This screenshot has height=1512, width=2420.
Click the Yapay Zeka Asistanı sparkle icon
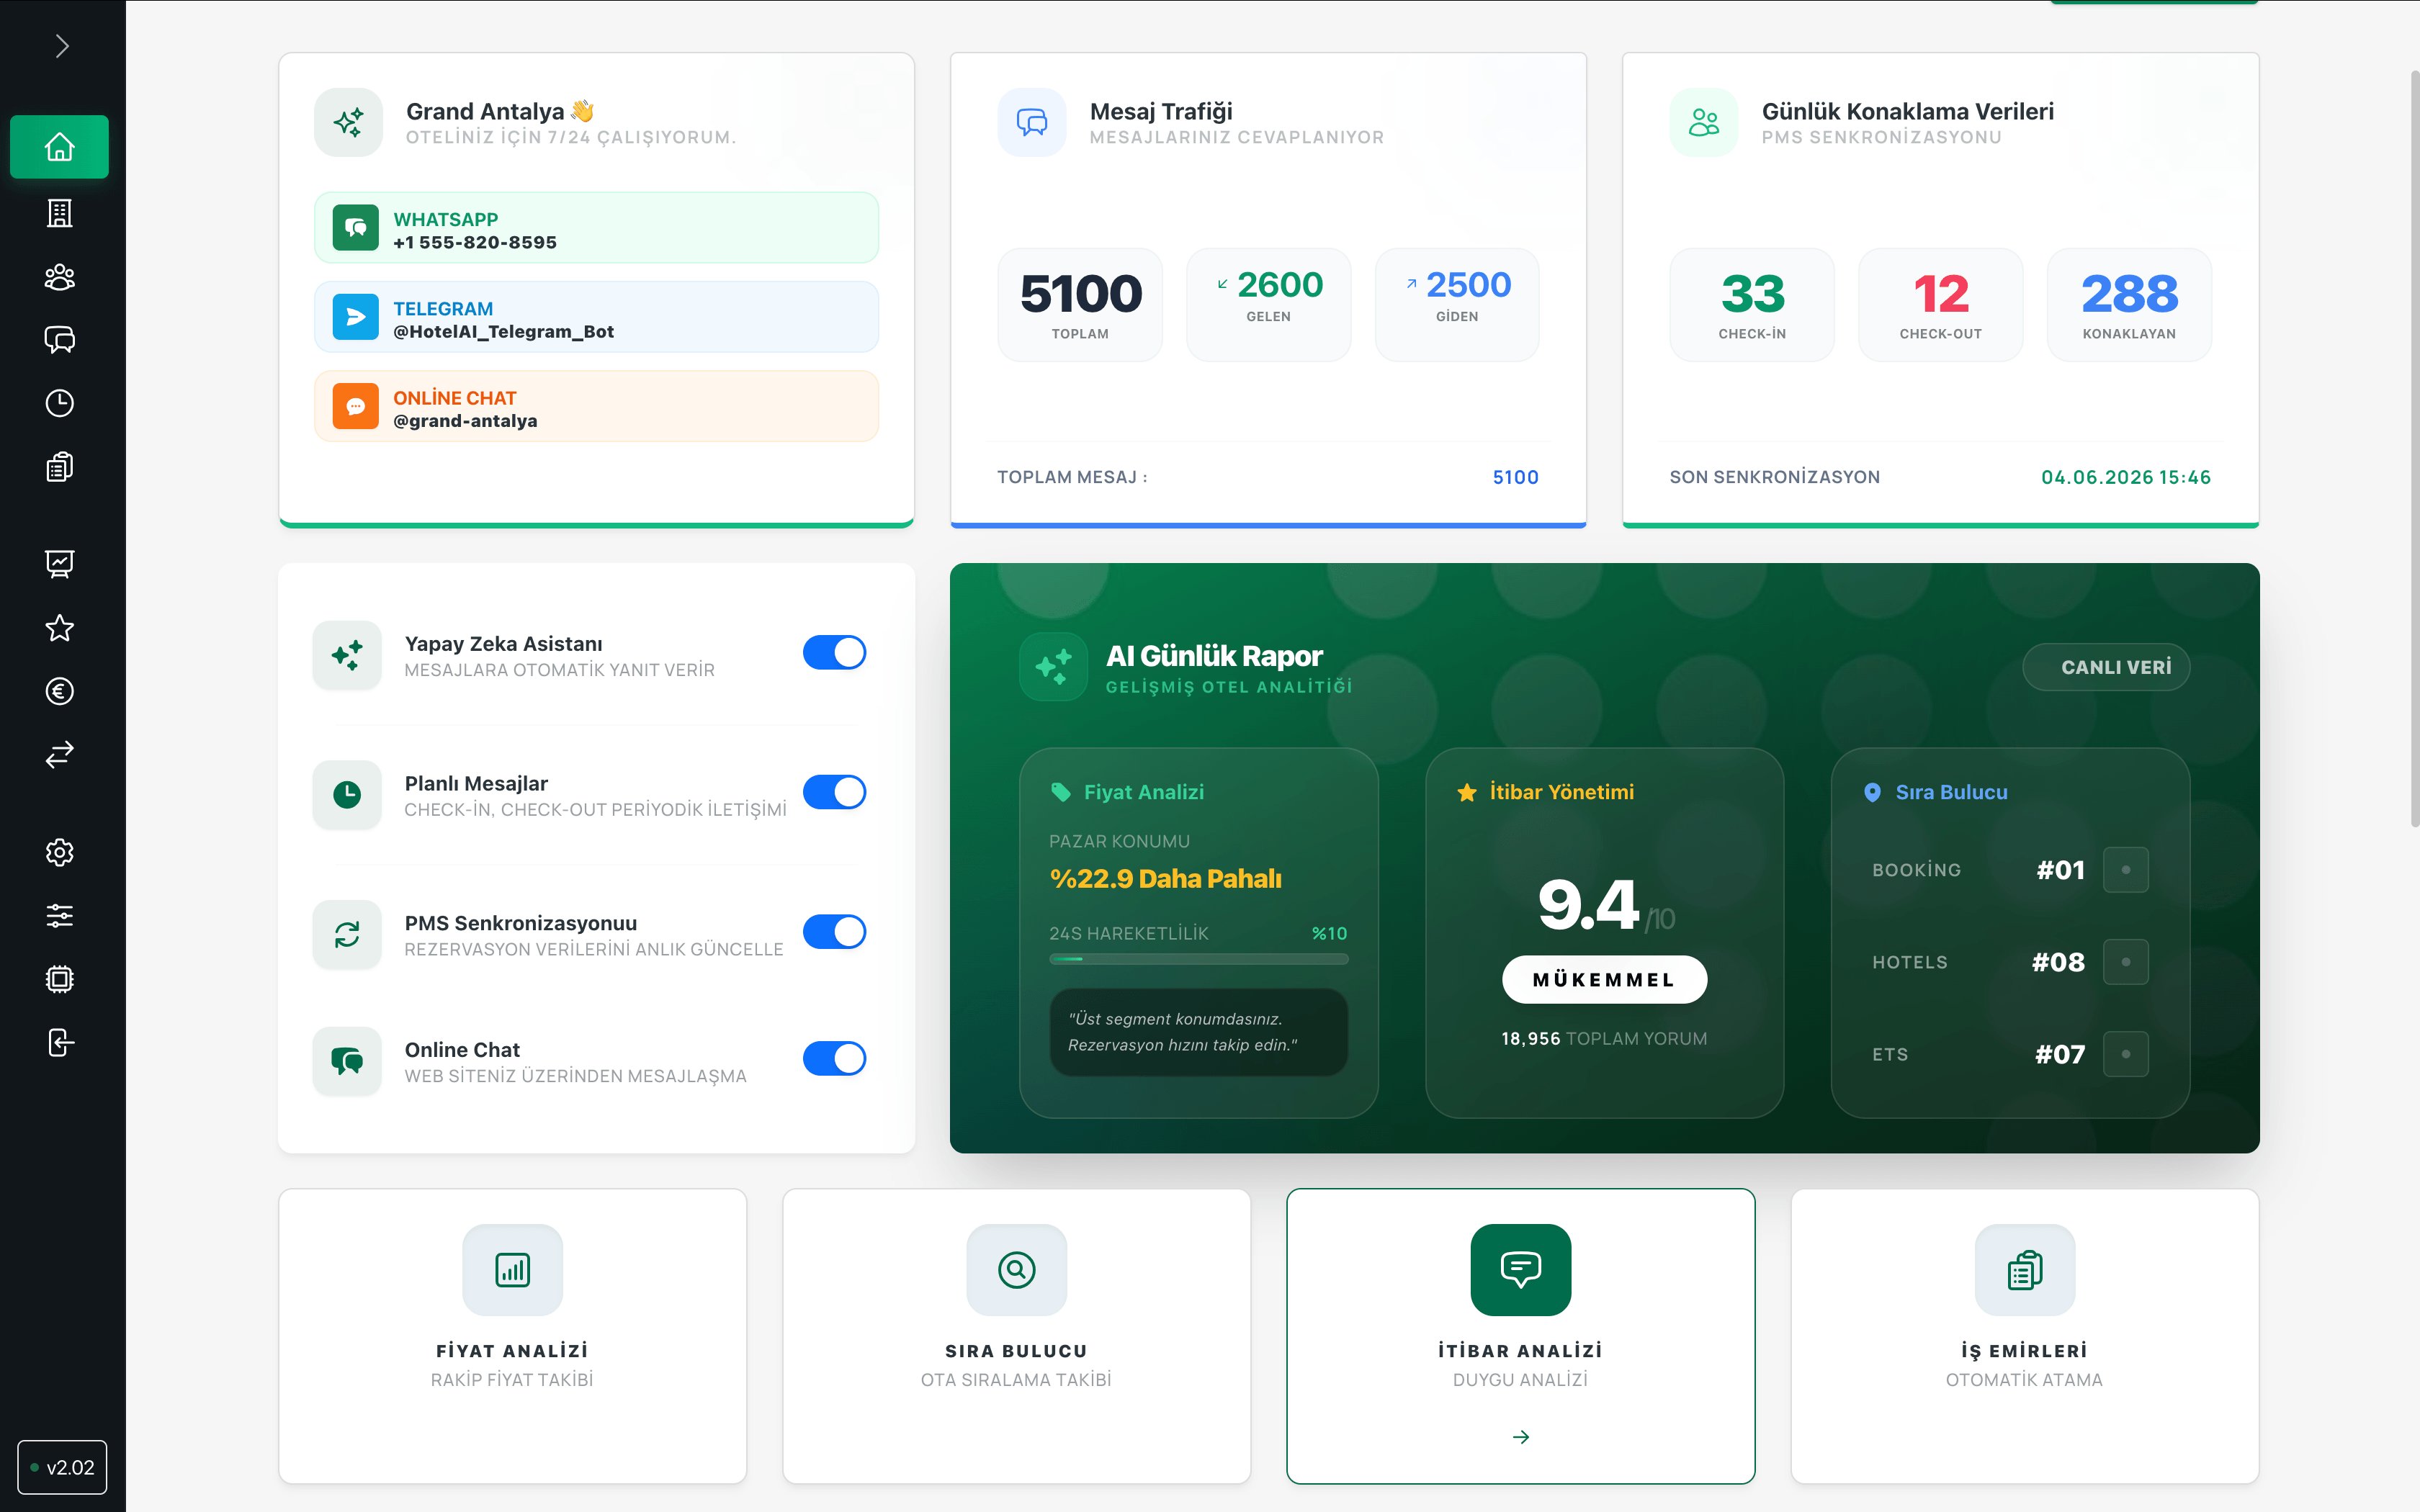[347, 655]
